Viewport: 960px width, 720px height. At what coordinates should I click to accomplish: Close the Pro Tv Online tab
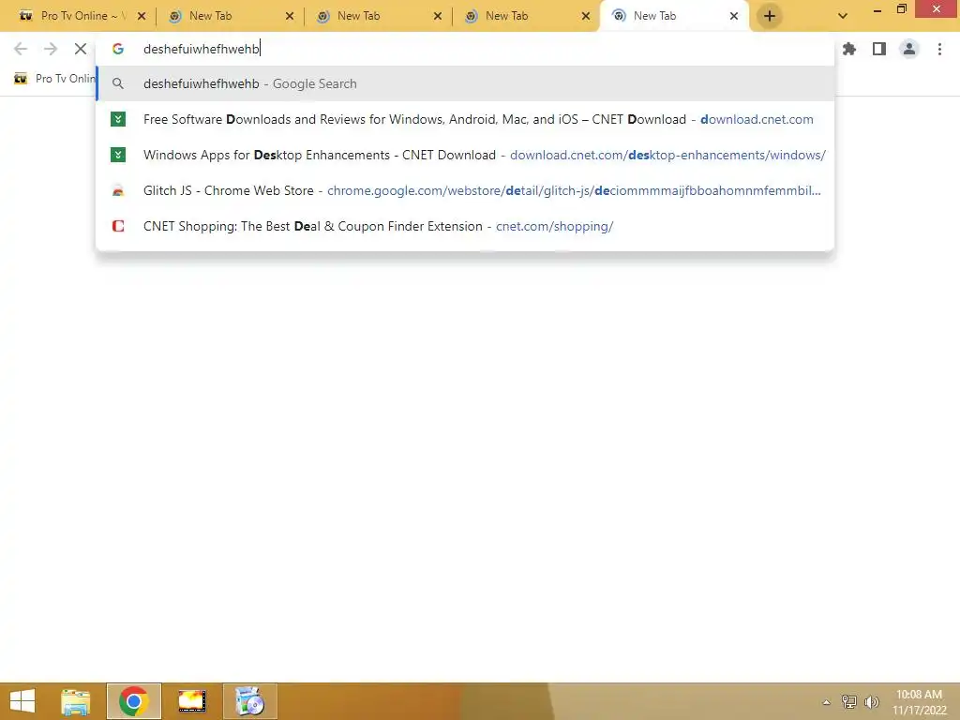click(x=142, y=16)
